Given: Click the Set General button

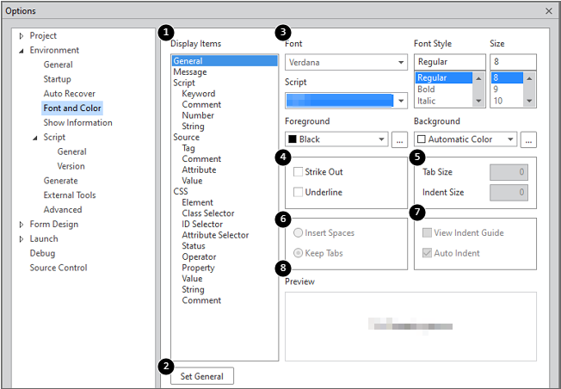Looking at the screenshot, I should pos(202,376).
